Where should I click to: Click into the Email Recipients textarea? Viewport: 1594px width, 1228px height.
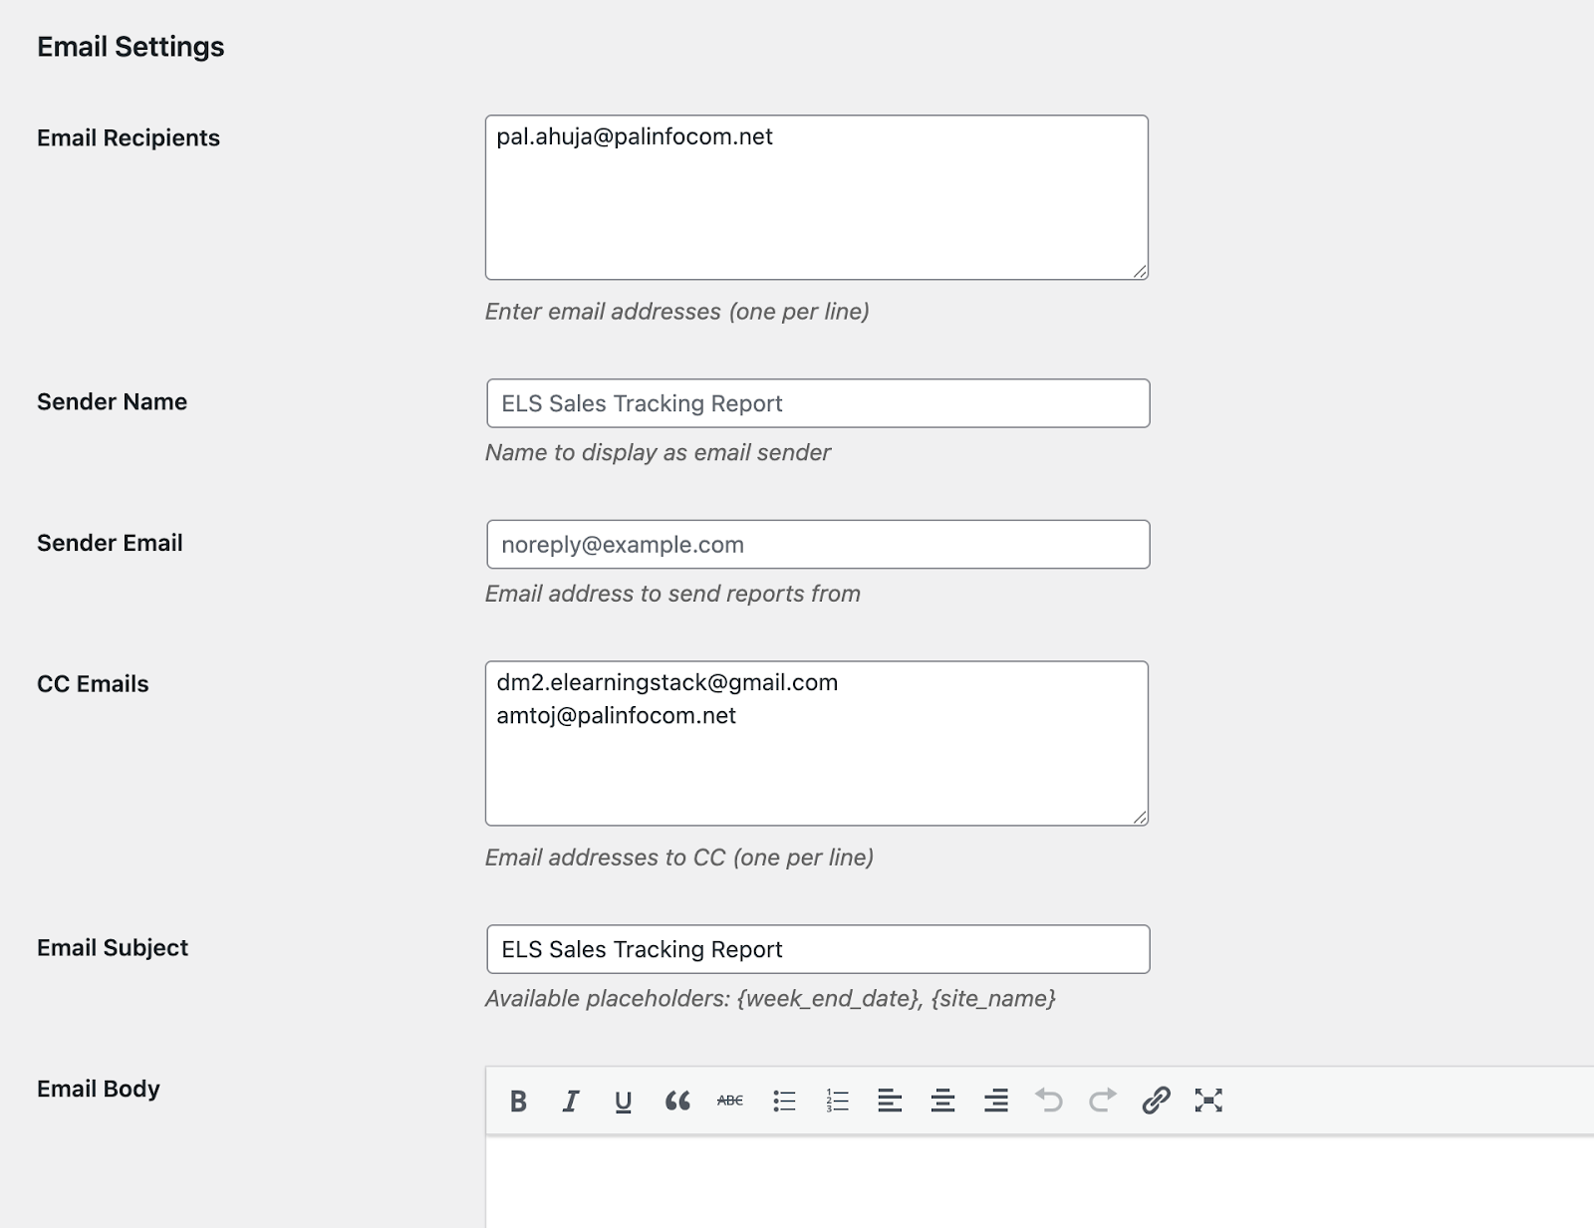click(816, 197)
